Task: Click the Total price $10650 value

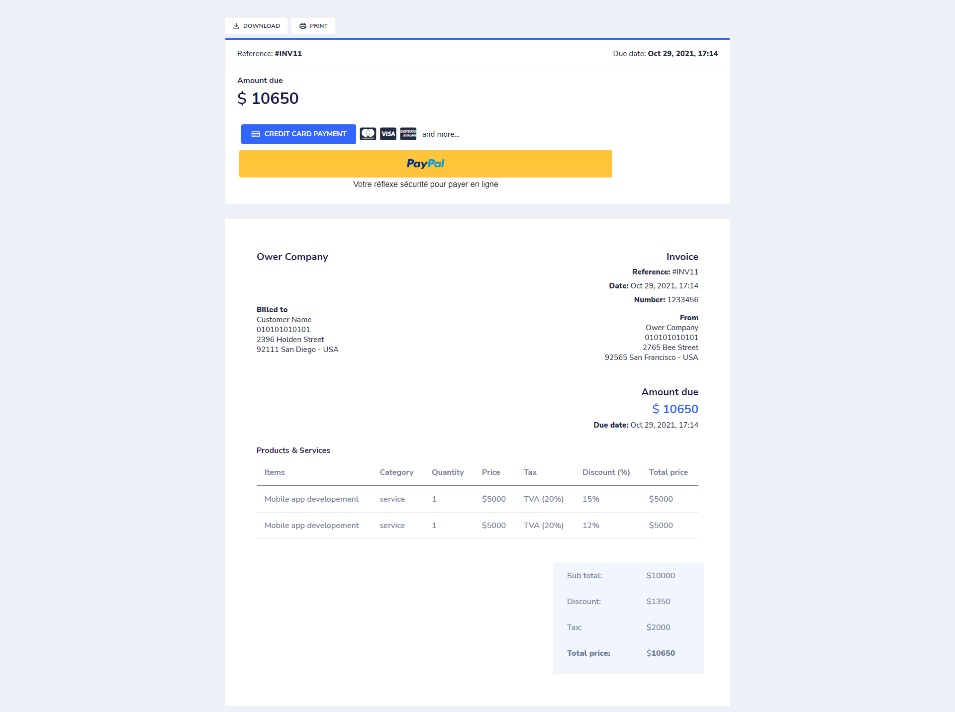Action: (x=661, y=653)
